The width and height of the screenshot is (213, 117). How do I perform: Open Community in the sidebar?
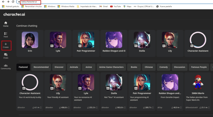(6, 67)
